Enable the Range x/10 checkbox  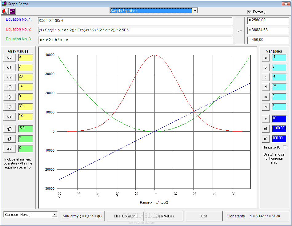[x=285, y=147]
